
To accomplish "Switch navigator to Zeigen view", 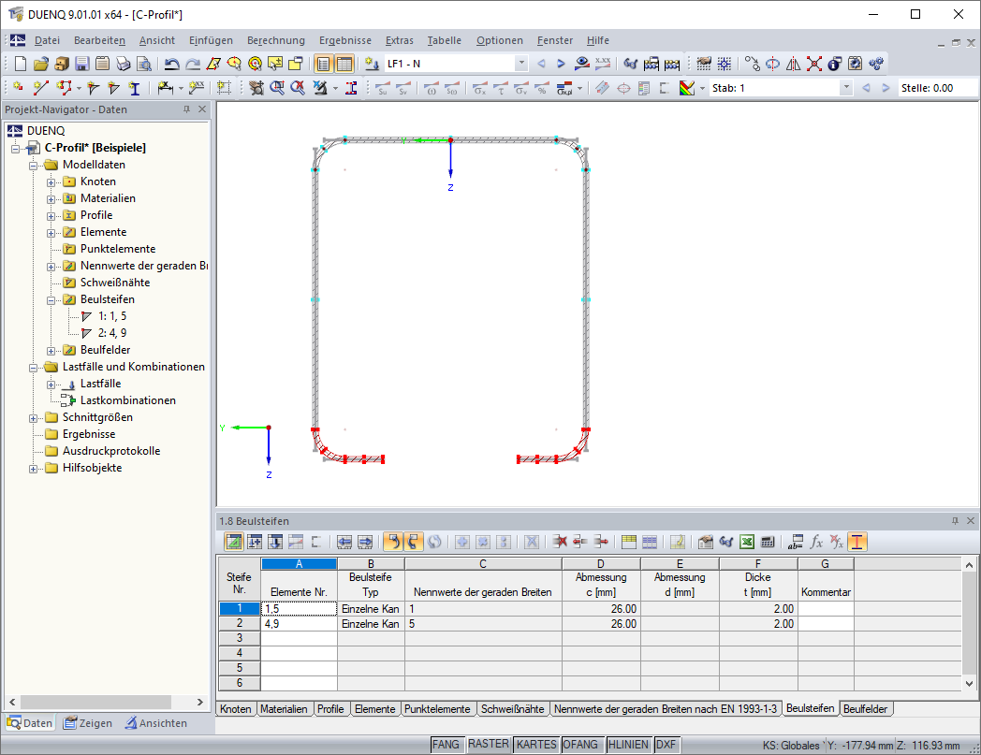I will [x=88, y=723].
